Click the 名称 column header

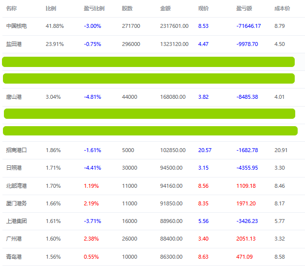click(x=11, y=8)
